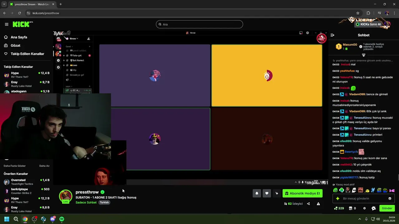Click the green sparkle icon in chat input
Image resolution: width=399 pixels, height=224 pixels.
pyautogui.click(x=338, y=198)
